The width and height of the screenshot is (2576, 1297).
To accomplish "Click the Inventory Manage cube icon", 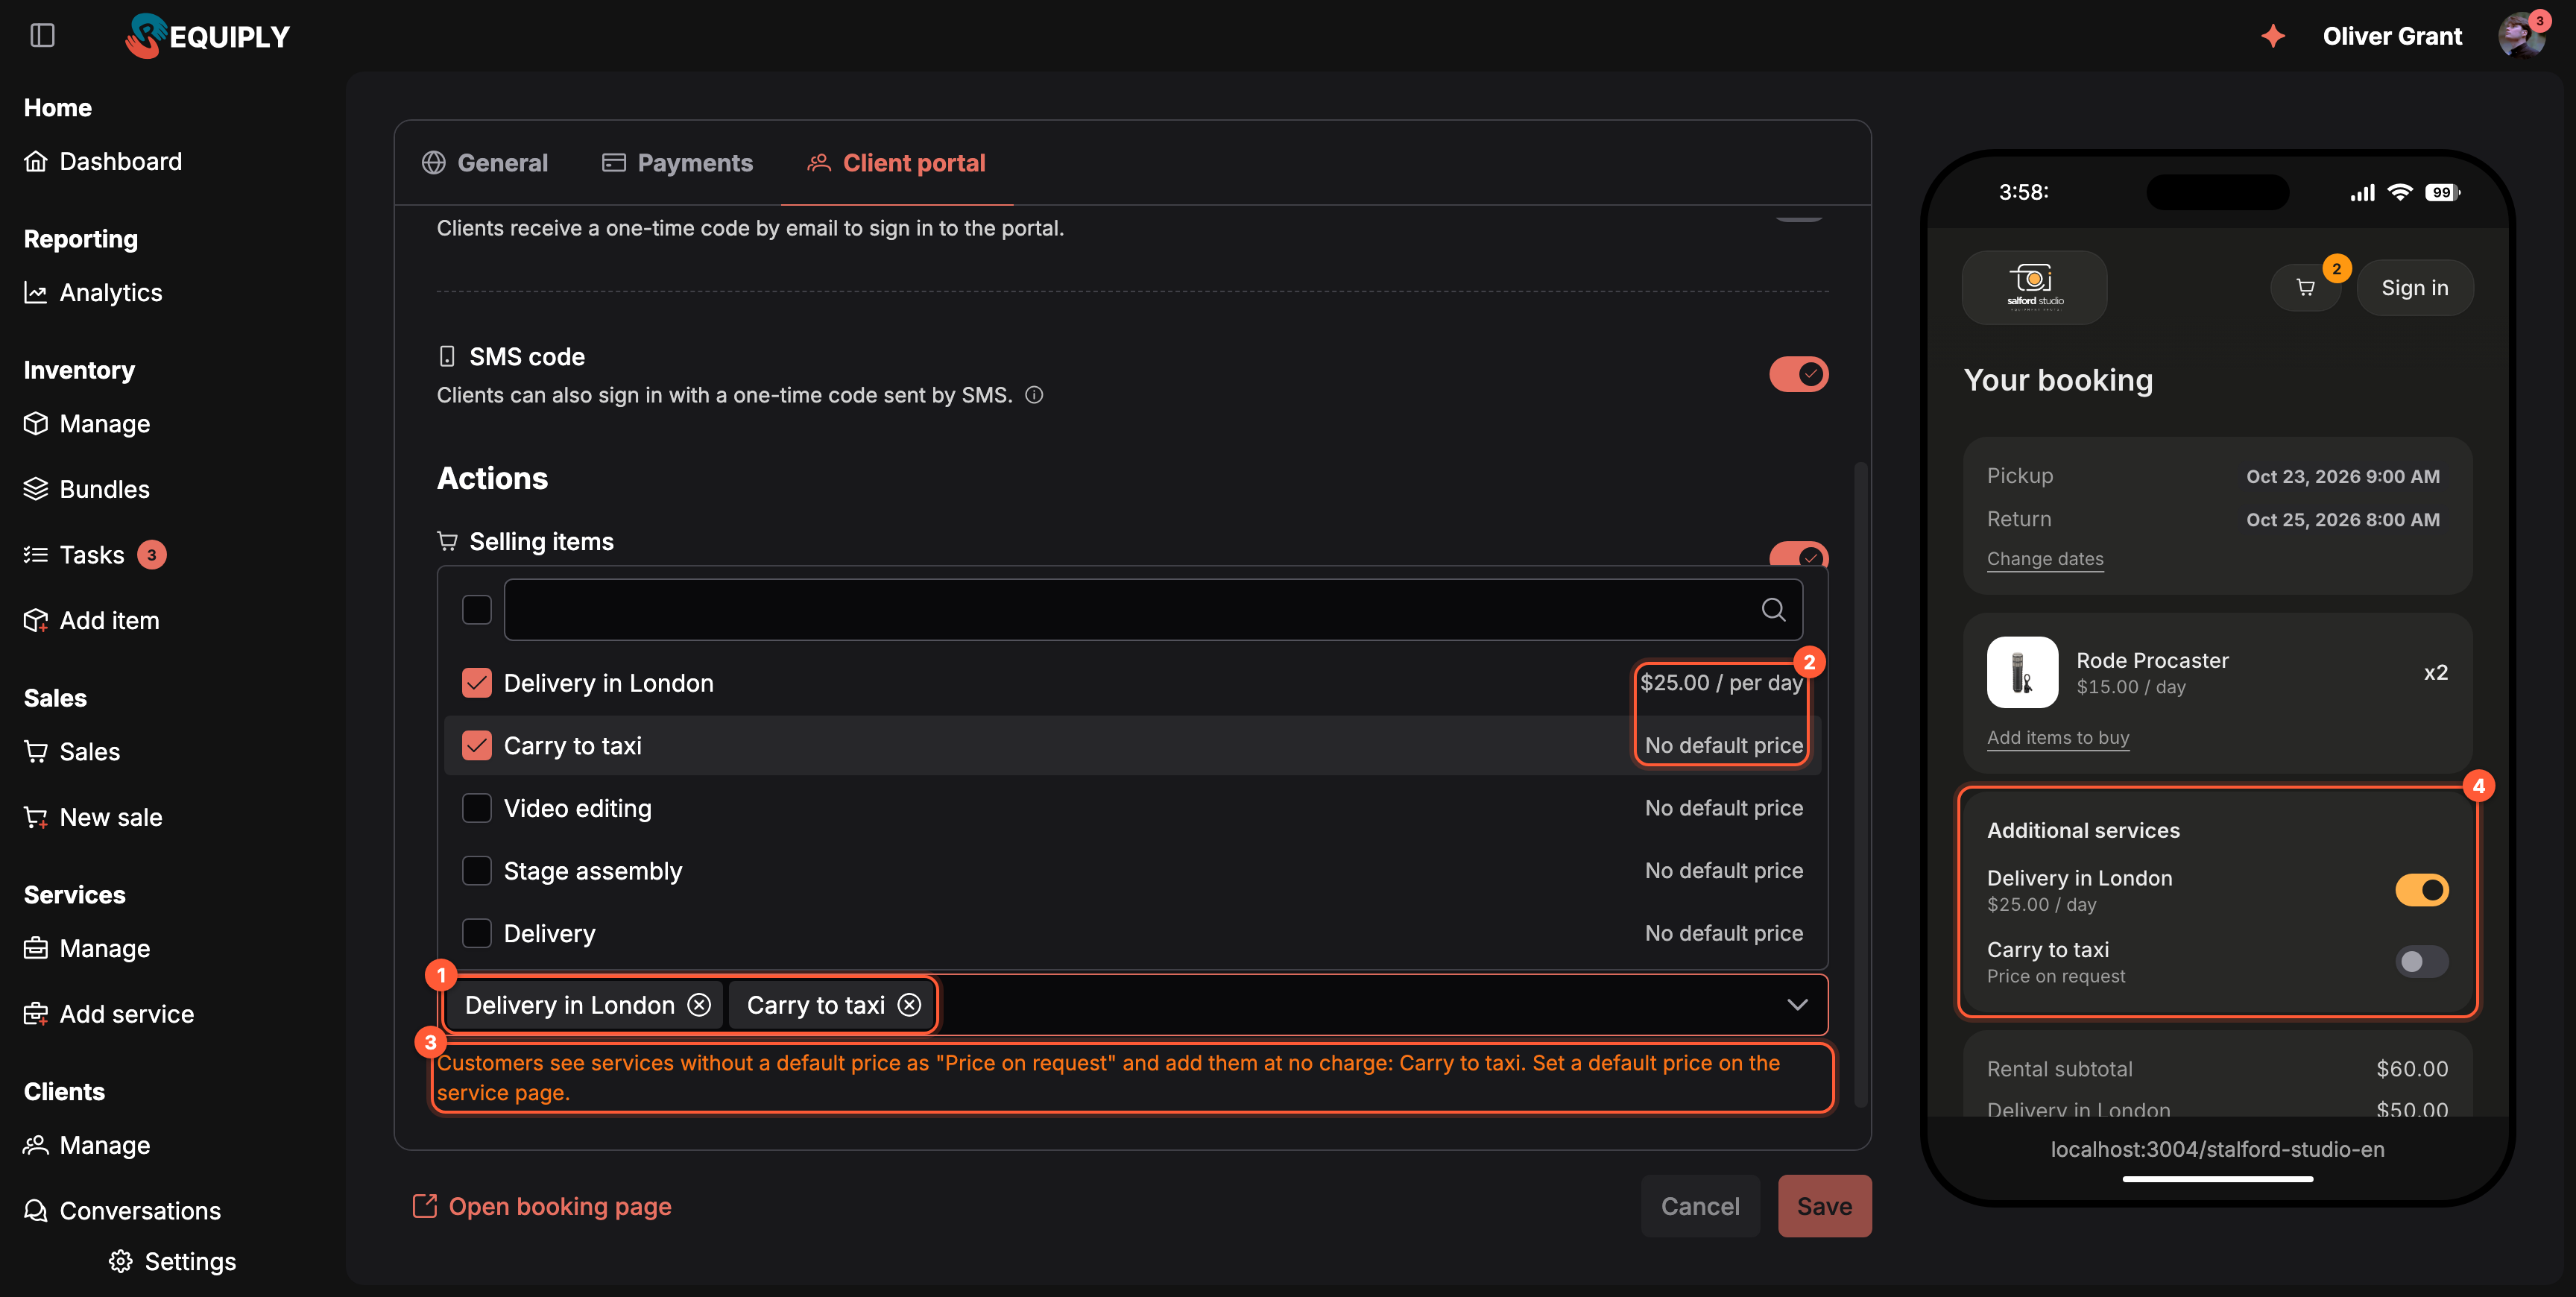I will pyautogui.click(x=36, y=423).
